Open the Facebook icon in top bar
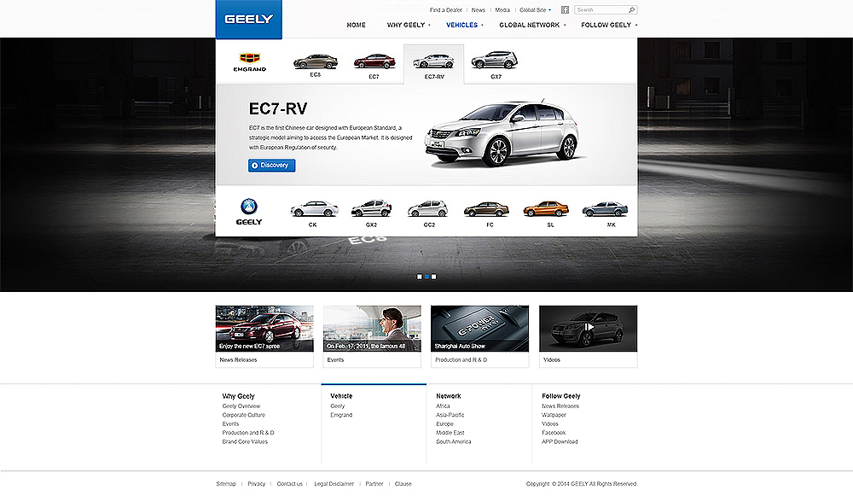This screenshot has height=496, width=853. coord(566,9)
